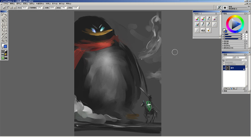Image resolution: width=251 pixels, height=137 pixels.
Task: Expand the Color Variability panel
Action: (223, 46)
